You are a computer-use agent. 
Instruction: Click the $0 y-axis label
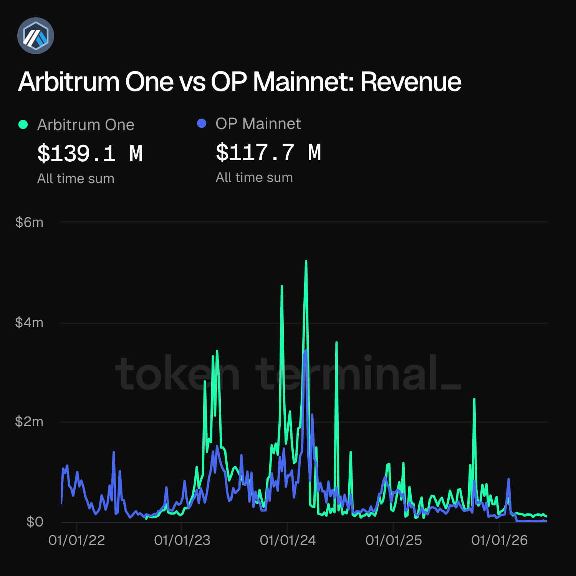click(35, 522)
